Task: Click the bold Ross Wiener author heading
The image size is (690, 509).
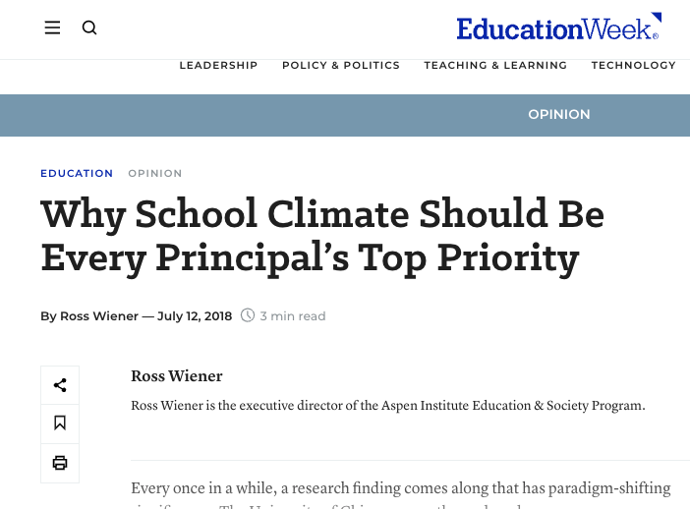Action: (x=177, y=376)
